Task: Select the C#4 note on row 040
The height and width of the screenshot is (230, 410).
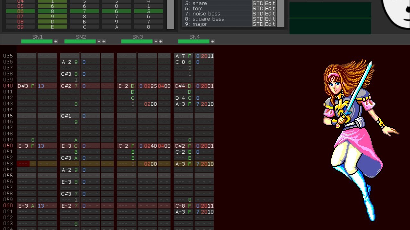Action: pyautogui.click(x=180, y=86)
